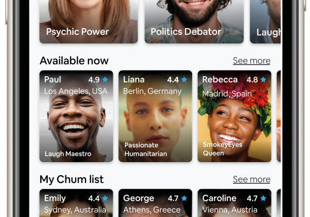The height and width of the screenshot is (217, 310).
Task: Tap the star icon beside George's 4.7 rating
Action: (184, 198)
